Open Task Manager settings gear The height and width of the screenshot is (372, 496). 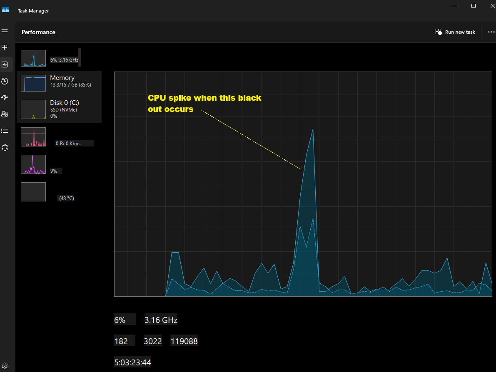tap(5, 366)
